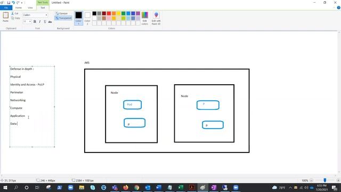Pick the yellow color swatch
341x192 pixels.
tap(118, 13)
